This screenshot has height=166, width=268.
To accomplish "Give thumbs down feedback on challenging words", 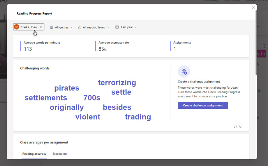I will [x=240, y=126].
